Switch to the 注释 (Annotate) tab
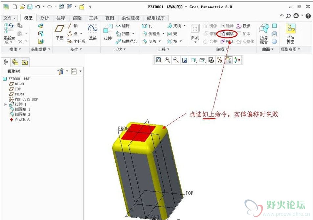The width and height of the screenshot is (313, 220). pos(61,18)
